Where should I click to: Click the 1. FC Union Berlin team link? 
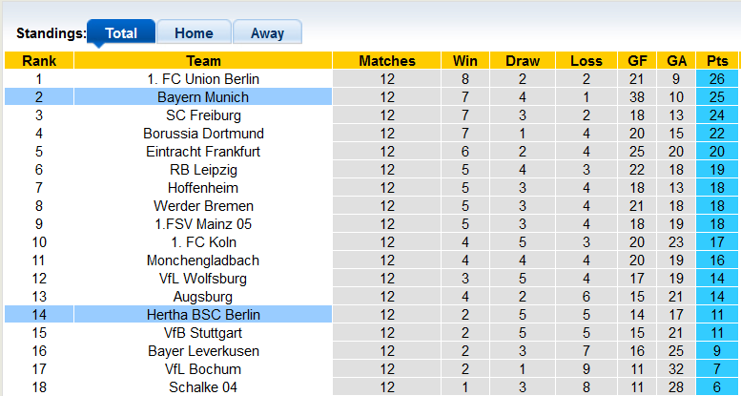[x=203, y=79]
